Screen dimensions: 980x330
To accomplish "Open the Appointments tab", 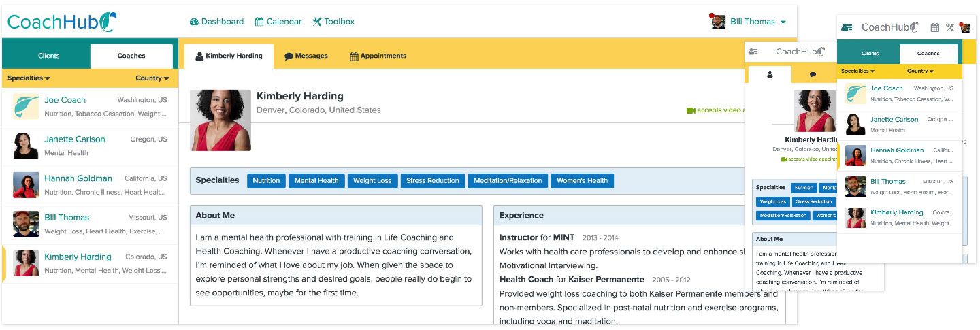I will [378, 56].
